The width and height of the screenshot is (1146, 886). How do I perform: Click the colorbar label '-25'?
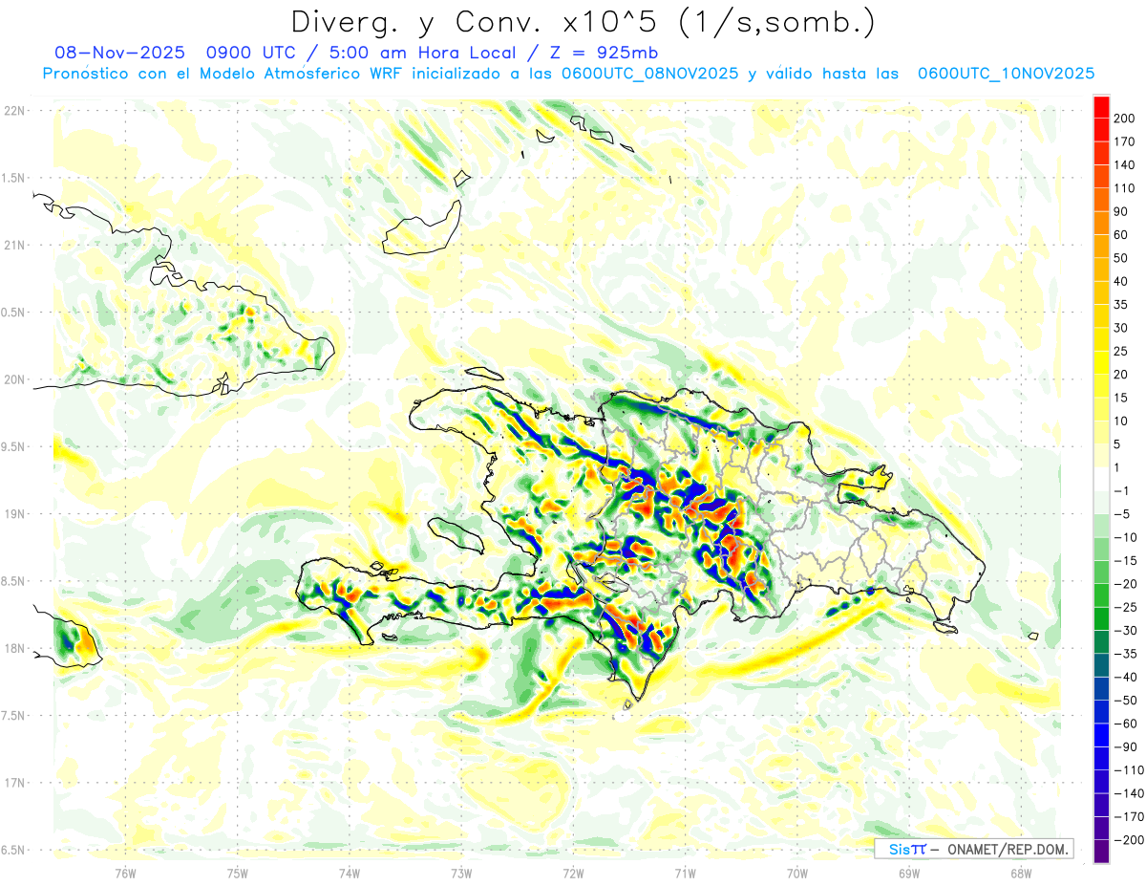tap(1126, 607)
